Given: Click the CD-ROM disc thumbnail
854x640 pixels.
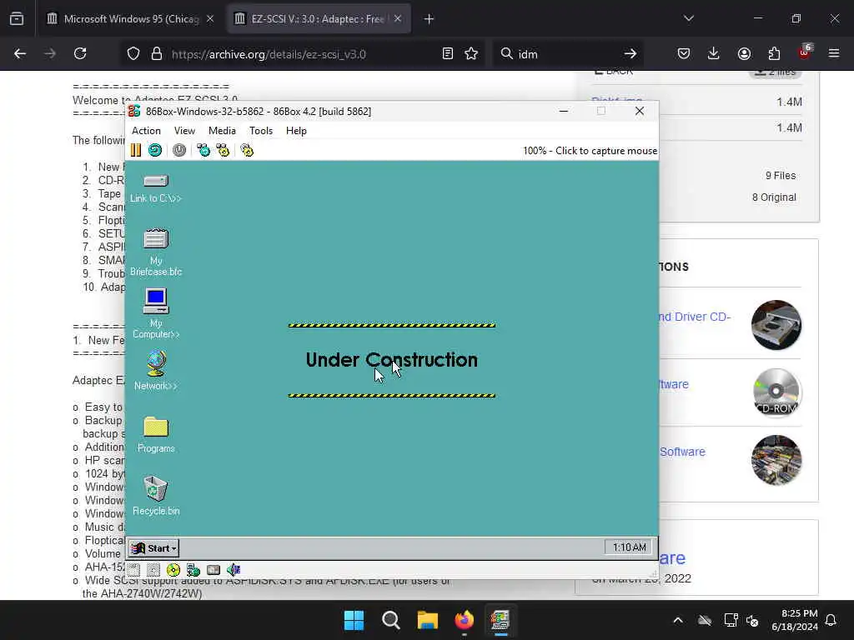Looking at the screenshot, I should point(776,392).
